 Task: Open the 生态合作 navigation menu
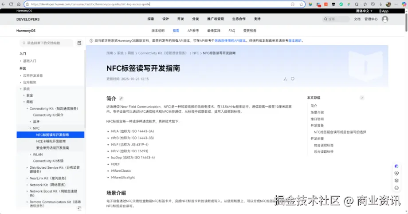pyautogui.click(x=239, y=19)
